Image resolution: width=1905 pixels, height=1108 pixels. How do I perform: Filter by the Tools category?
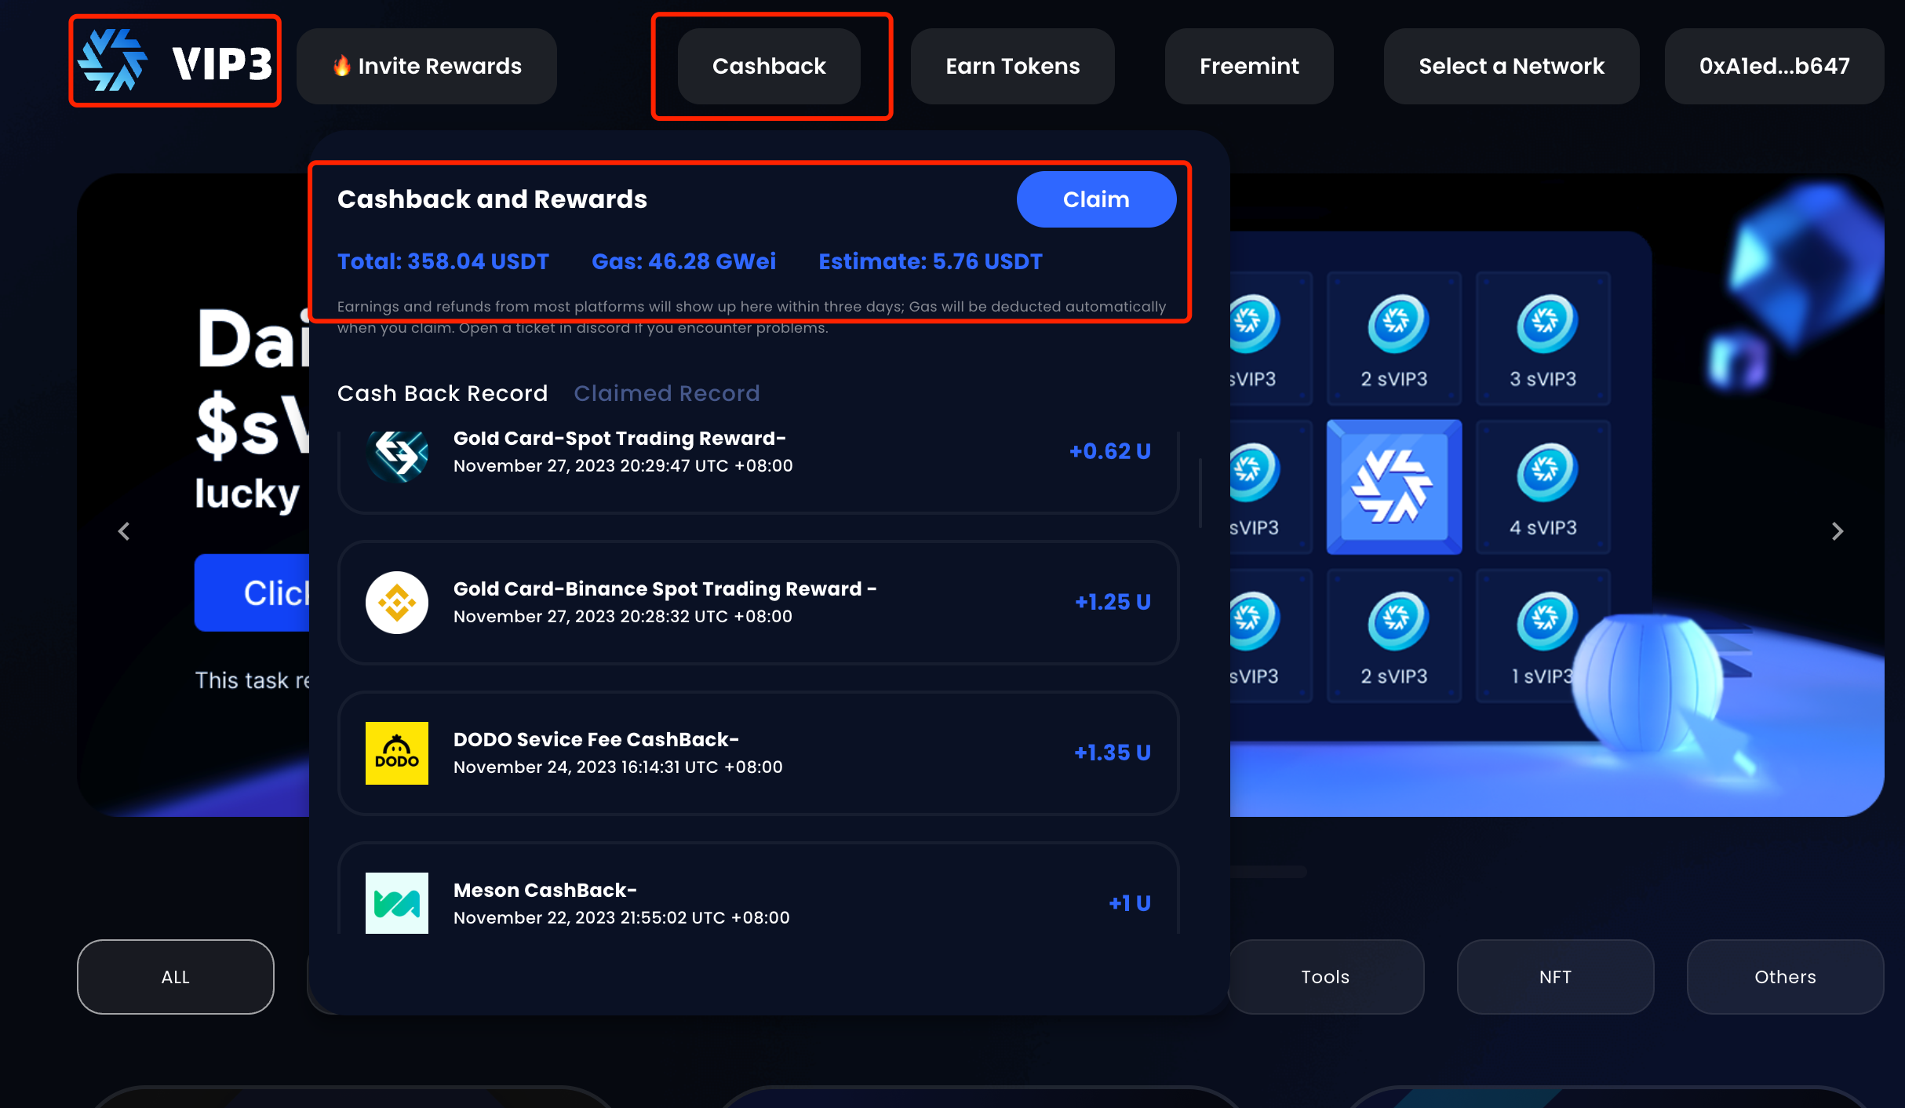(1324, 977)
